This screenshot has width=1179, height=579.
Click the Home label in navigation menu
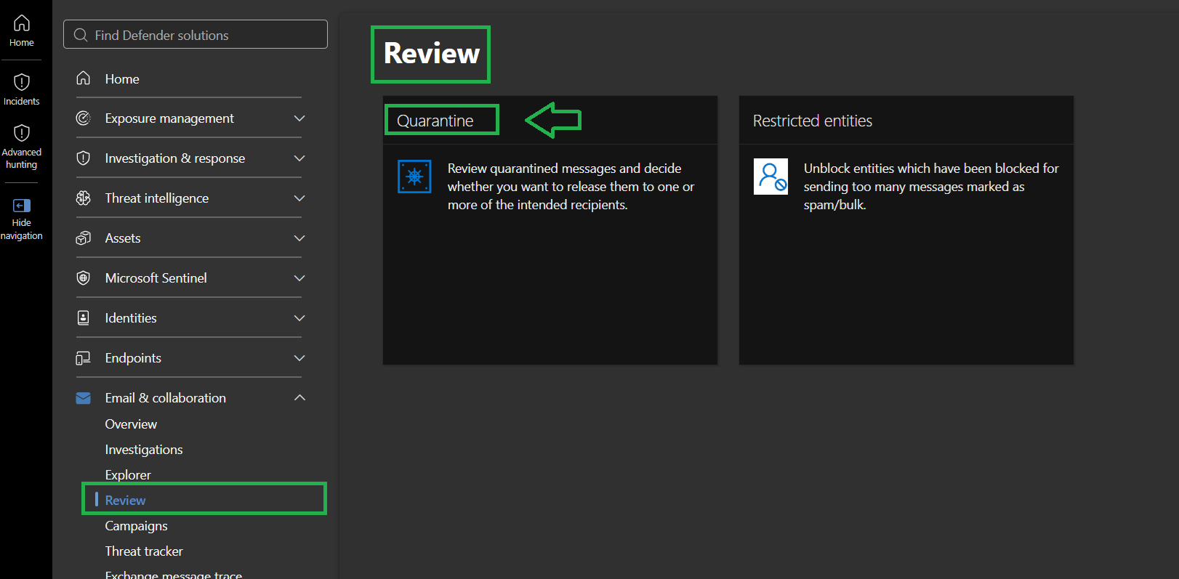122,78
